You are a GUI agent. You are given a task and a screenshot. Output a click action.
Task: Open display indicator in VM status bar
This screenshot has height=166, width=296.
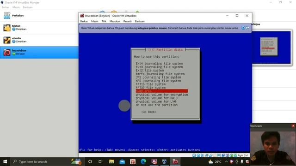219,155
